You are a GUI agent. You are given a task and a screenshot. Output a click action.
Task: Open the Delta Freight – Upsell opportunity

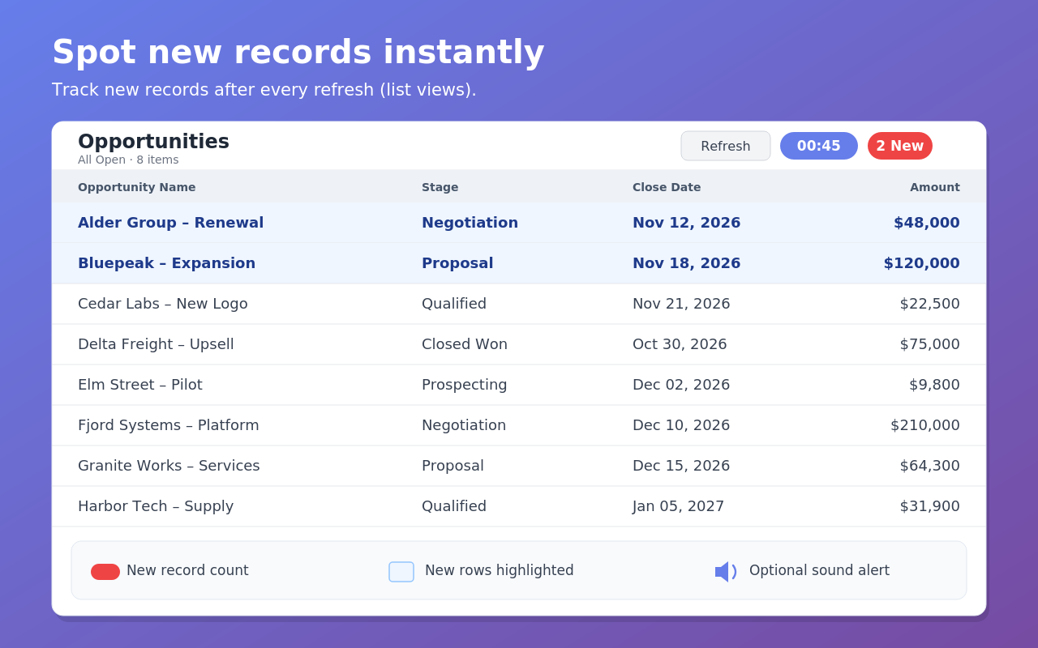point(156,344)
